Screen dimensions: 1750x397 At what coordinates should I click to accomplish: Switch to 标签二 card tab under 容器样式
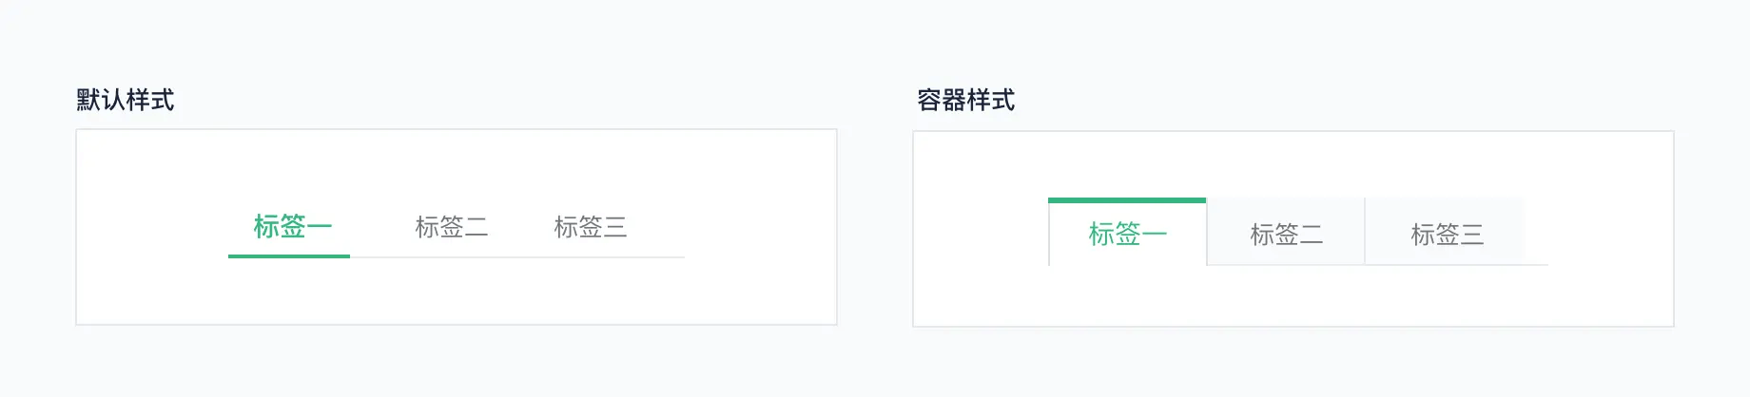pos(1286,234)
